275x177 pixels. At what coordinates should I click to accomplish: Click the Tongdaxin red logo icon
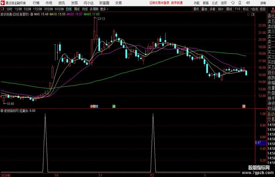click(3, 3)
